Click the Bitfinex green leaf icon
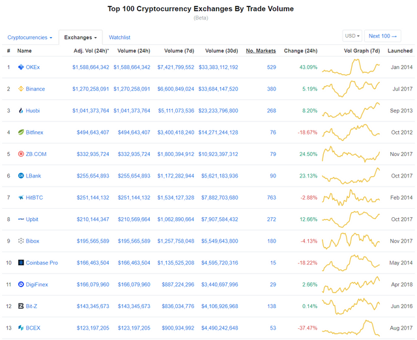417x340 pixels. [21, 132]
